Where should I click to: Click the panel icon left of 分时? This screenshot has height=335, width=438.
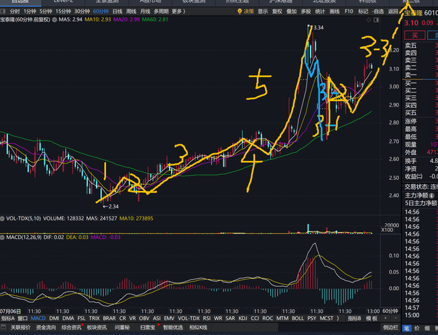(x=3, y=11)
